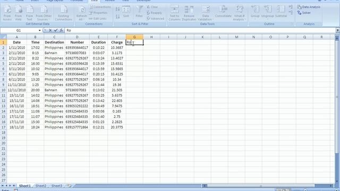Viewport: 340px width, 191px height.
Task: Click the From Web import icon
Action: 19,13
